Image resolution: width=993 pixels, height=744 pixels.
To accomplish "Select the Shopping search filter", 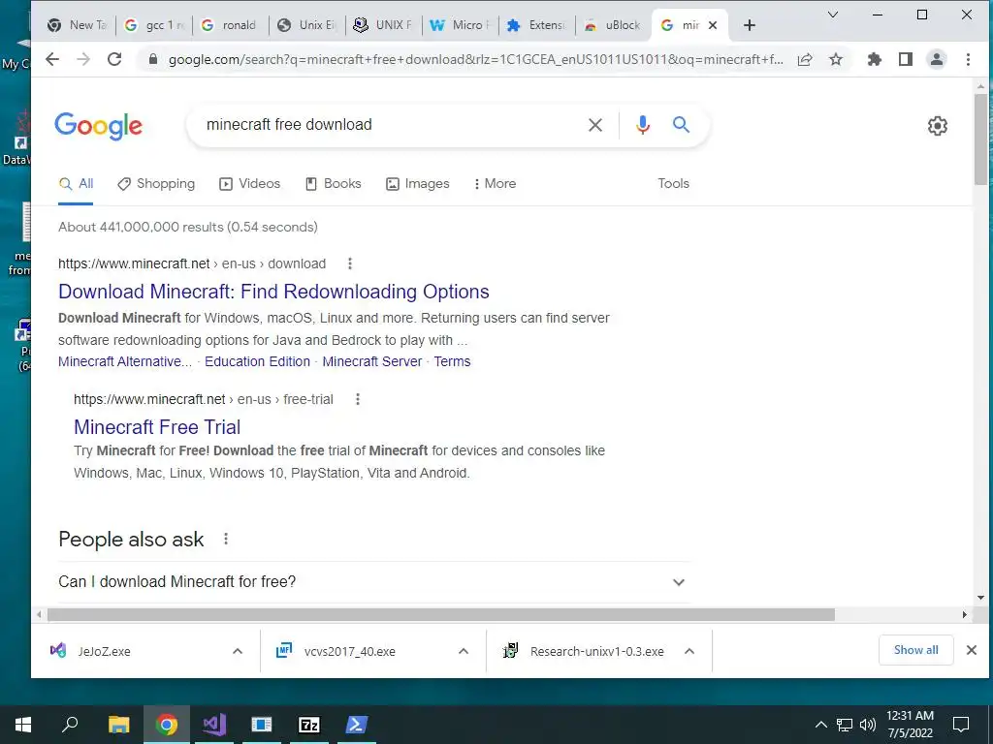I will pos(156,183).
